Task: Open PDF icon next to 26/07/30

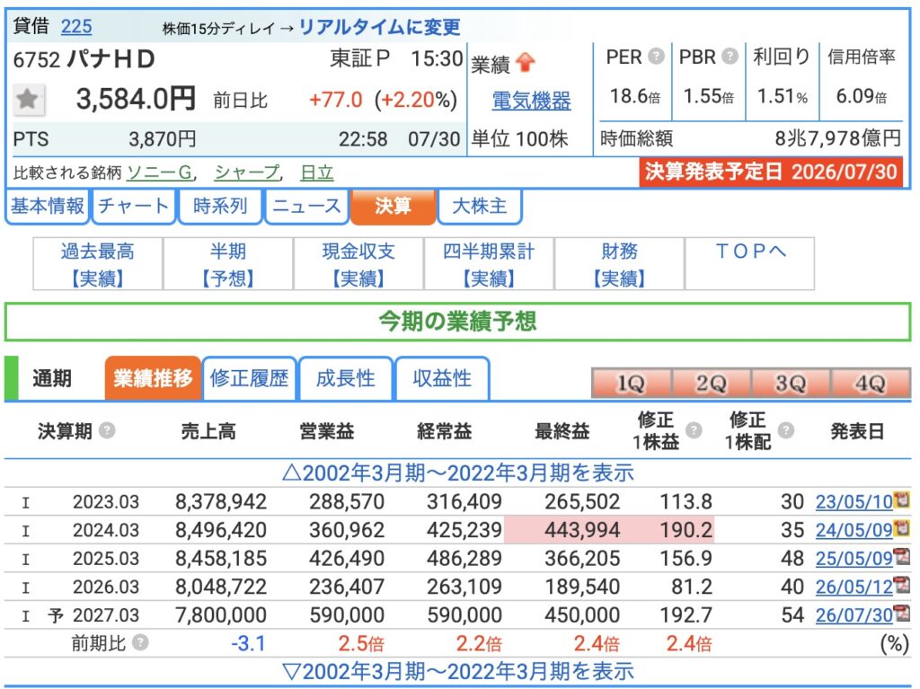Action: tap(902, 612)
